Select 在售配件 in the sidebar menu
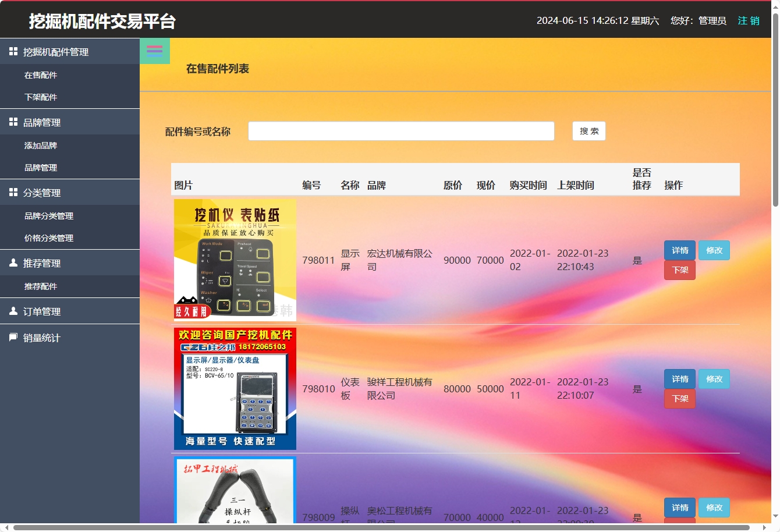The height and width of the screenshot is (532, 780). click(41, 75)
